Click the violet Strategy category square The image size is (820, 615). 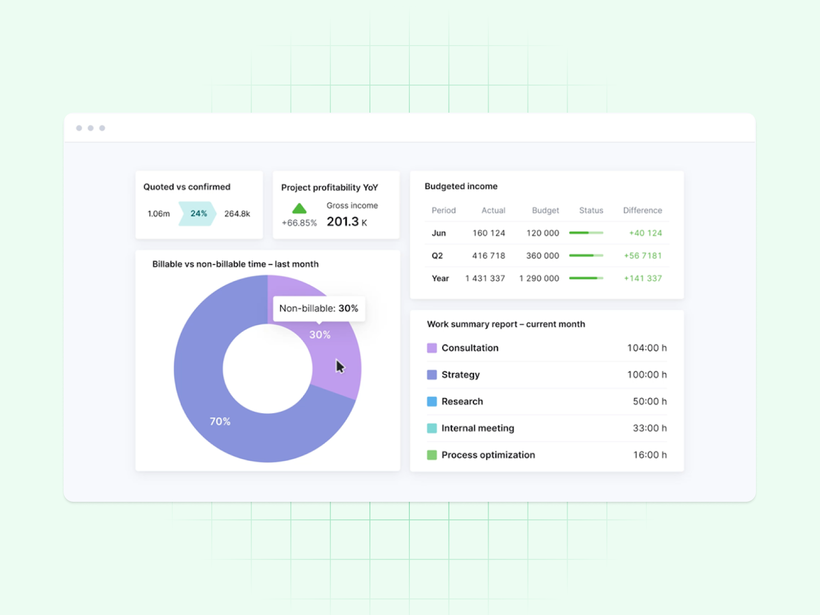(431, 375)
